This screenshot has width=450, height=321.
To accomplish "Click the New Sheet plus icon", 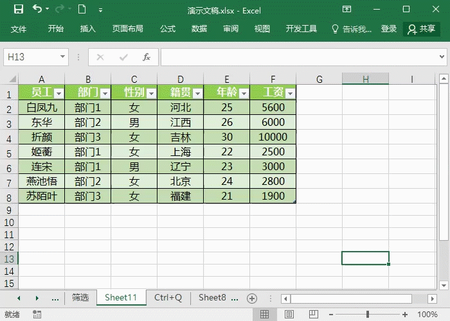I will (x=252, y=299).
